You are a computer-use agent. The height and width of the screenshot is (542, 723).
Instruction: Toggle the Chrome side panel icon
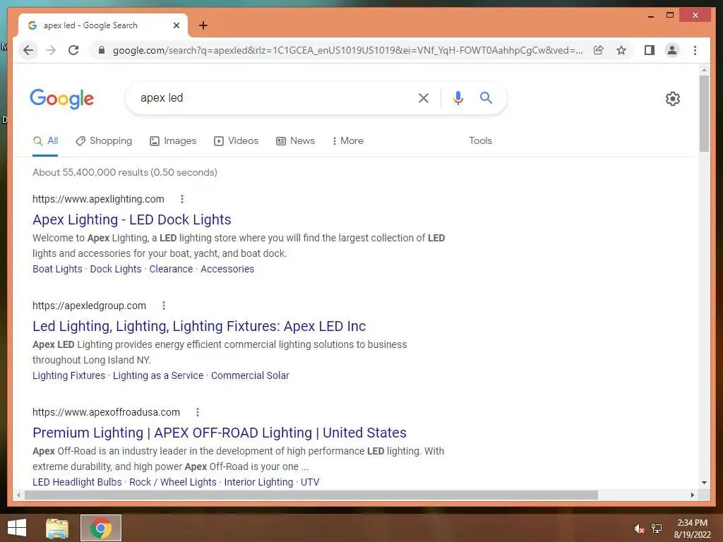pos(650,50)
